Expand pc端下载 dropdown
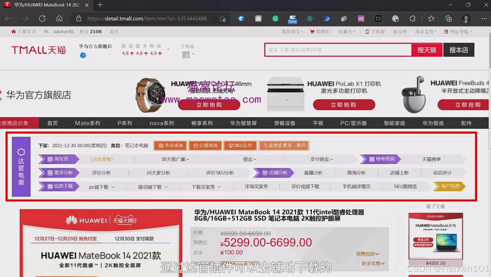 [x=102, y=187]
